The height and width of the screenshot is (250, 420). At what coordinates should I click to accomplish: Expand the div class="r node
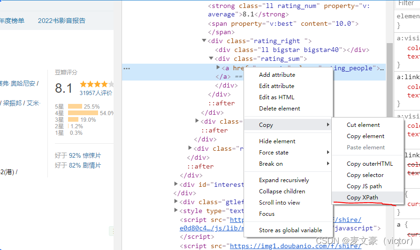tap(190, 148)
